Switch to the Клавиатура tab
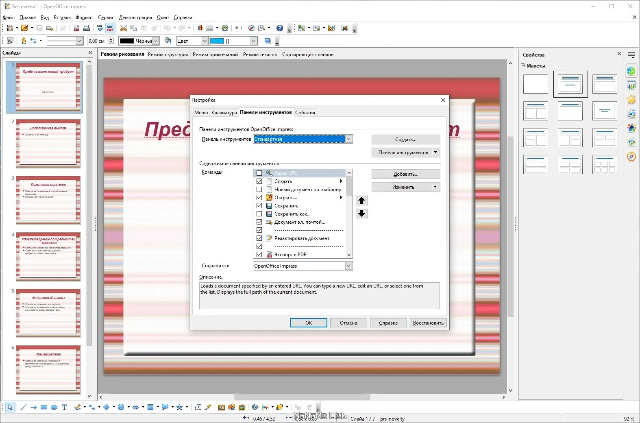 click(x=224, y=113)
